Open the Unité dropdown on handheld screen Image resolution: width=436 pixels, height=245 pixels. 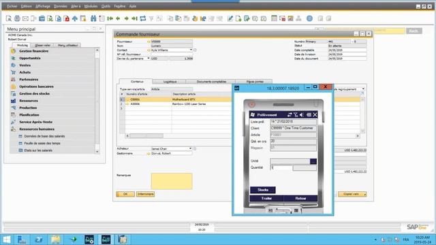click(x=313, y=161)
